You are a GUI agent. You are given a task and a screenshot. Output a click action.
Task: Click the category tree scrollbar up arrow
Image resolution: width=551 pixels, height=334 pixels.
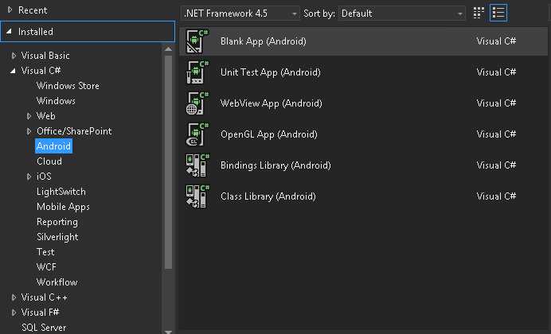click(168, 49)
